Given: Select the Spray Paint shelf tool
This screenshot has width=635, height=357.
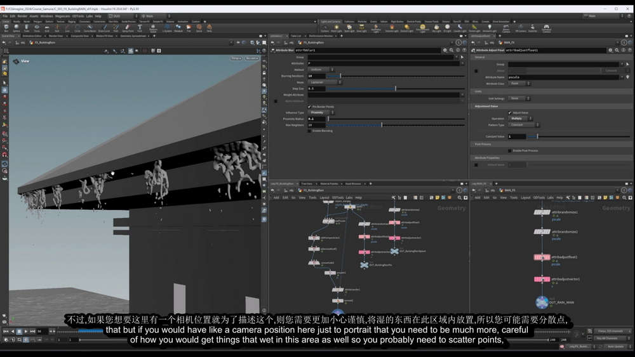Looking at the screenshot, I should click(128, 28).
